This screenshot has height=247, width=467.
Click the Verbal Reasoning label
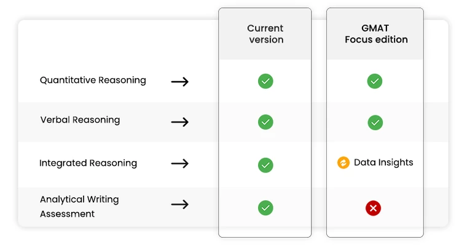coord(80,120)
